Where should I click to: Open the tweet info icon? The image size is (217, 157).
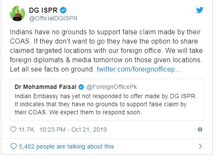[x=200, y=129]
